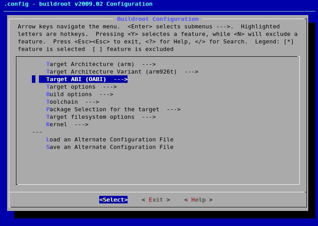Open Target filesystem options submenu

click(x=101, y=117)
